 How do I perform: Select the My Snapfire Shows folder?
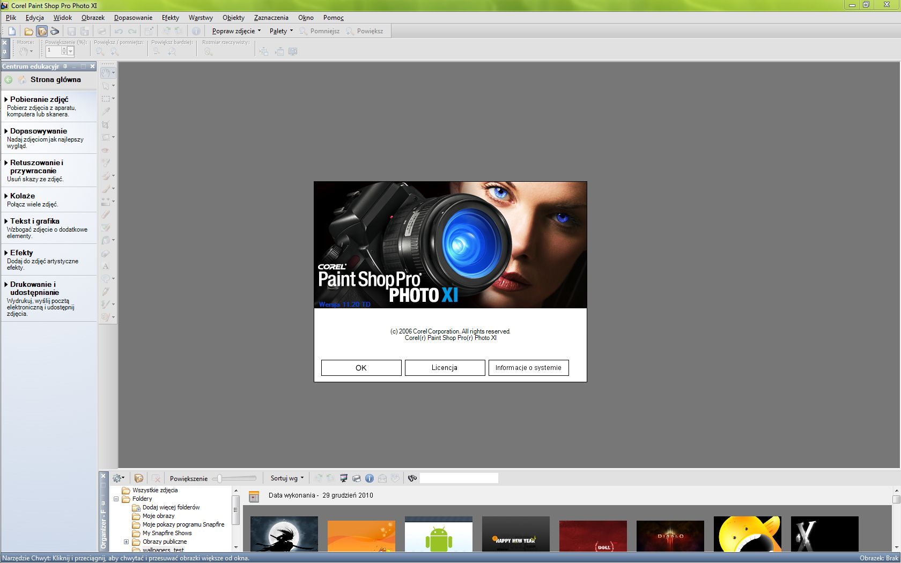[x=167, y=533]
